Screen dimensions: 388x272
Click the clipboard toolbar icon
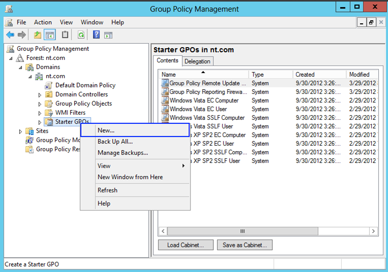(x=65, y=35)
